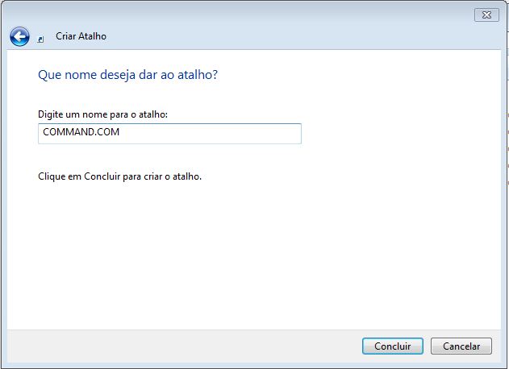Click Concluir to finish creating the shortcut
This screenshot has width=509, height=369.
click(x=393, y=346)
